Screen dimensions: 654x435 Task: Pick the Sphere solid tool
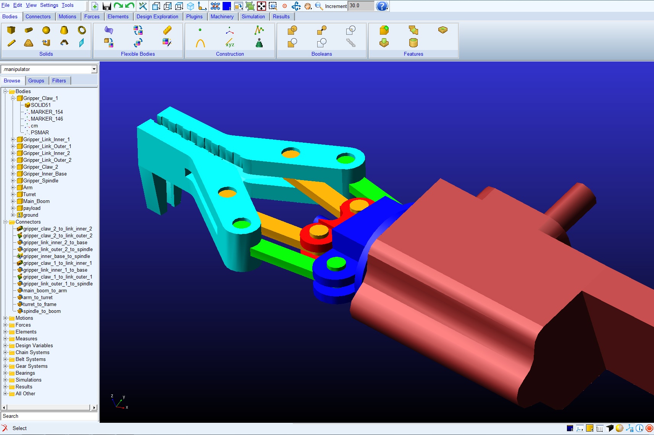46,30
